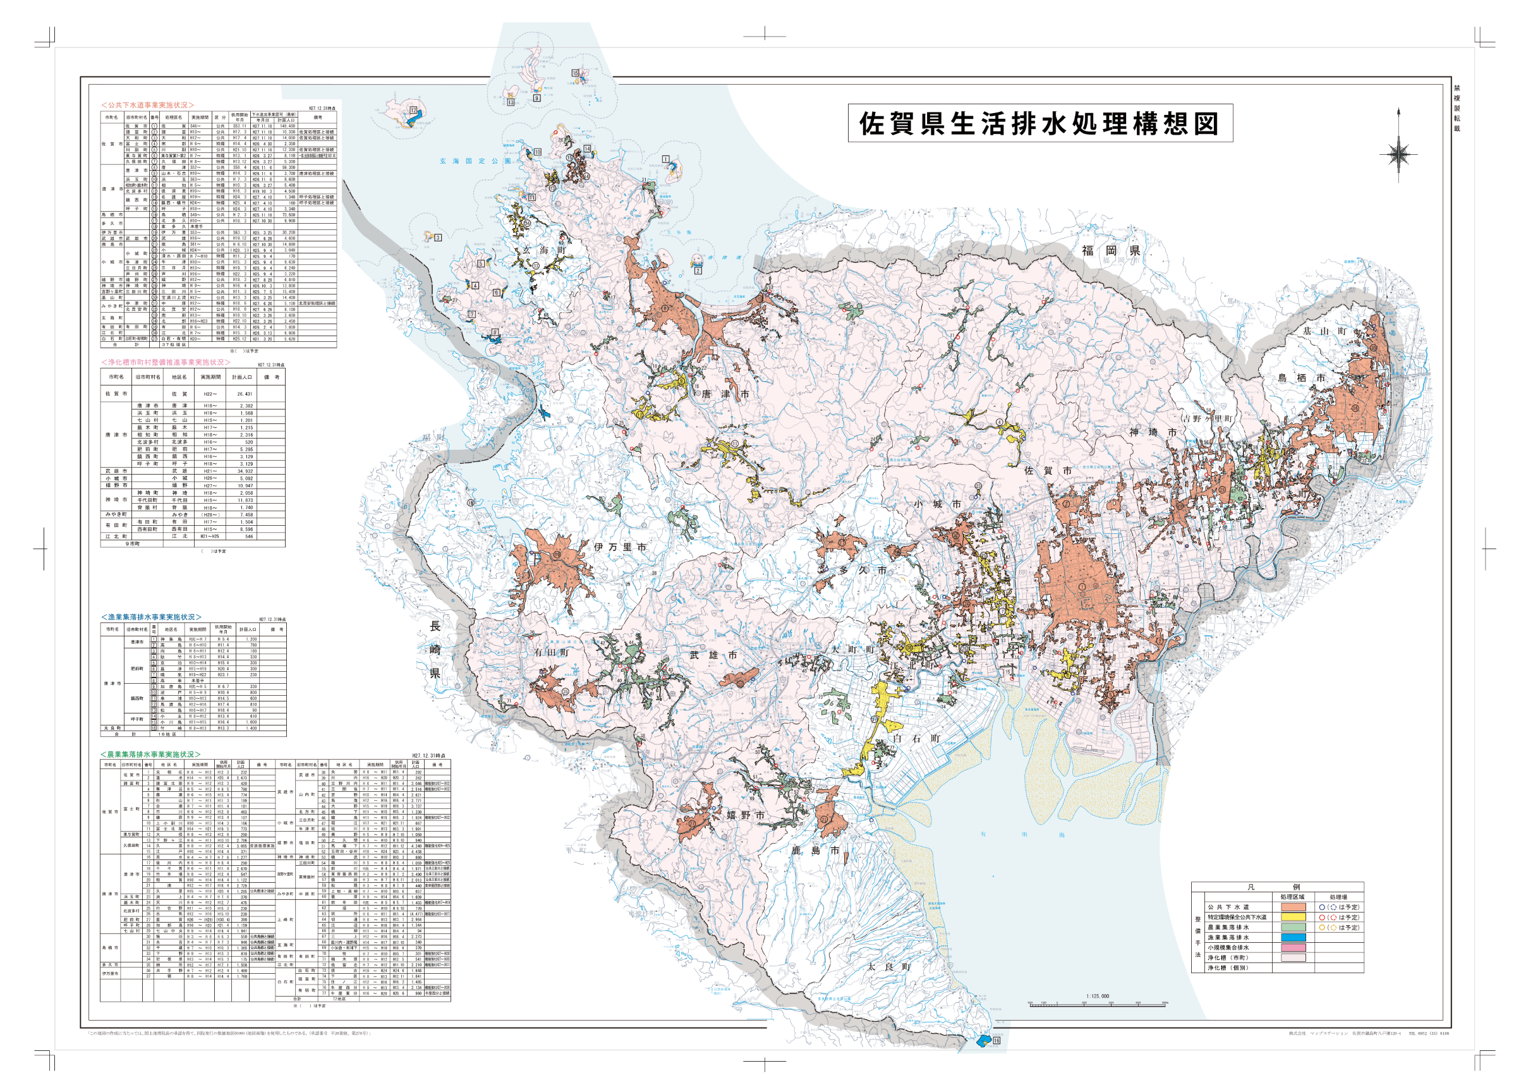Click the vertical 禁複製転載 notice at top right
1533x1092 pixels.
[x=1457, y=107]
